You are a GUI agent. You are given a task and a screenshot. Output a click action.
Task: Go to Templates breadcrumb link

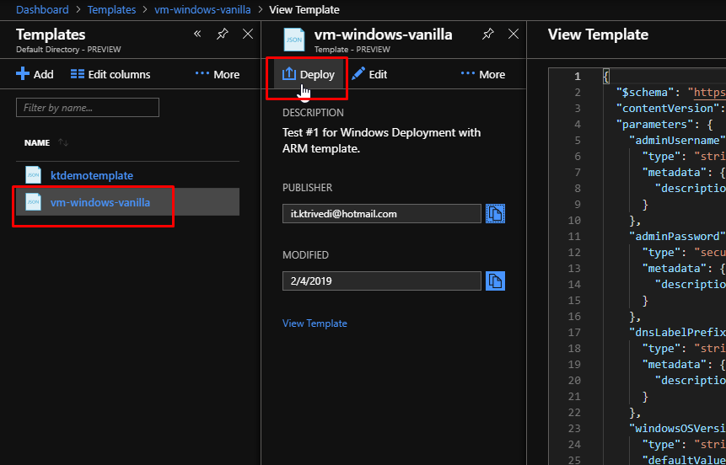(111, 9)
